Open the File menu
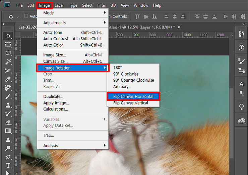Screen dimensions: 248x175 click(x=19, y=5)
